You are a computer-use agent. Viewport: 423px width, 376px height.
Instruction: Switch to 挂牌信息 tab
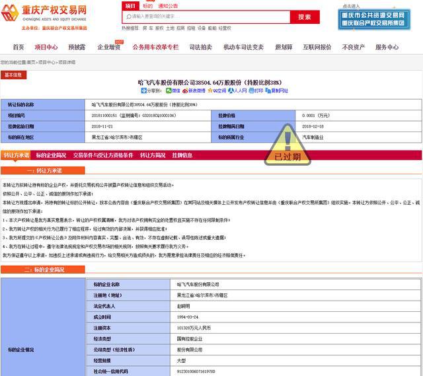(182, 155)
